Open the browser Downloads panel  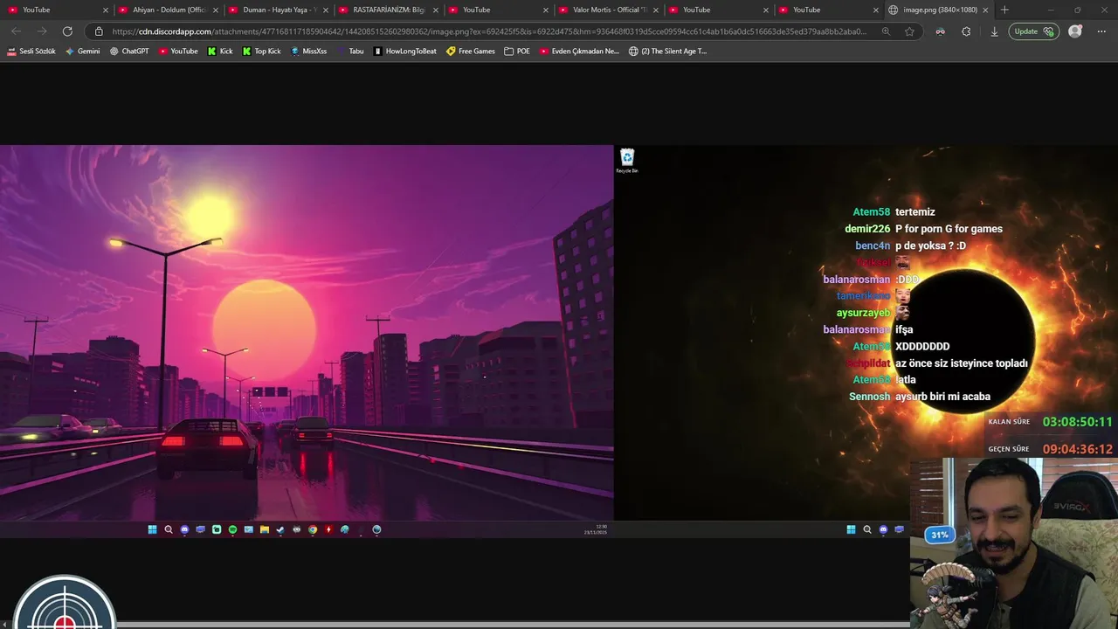[x=994, y=31]
